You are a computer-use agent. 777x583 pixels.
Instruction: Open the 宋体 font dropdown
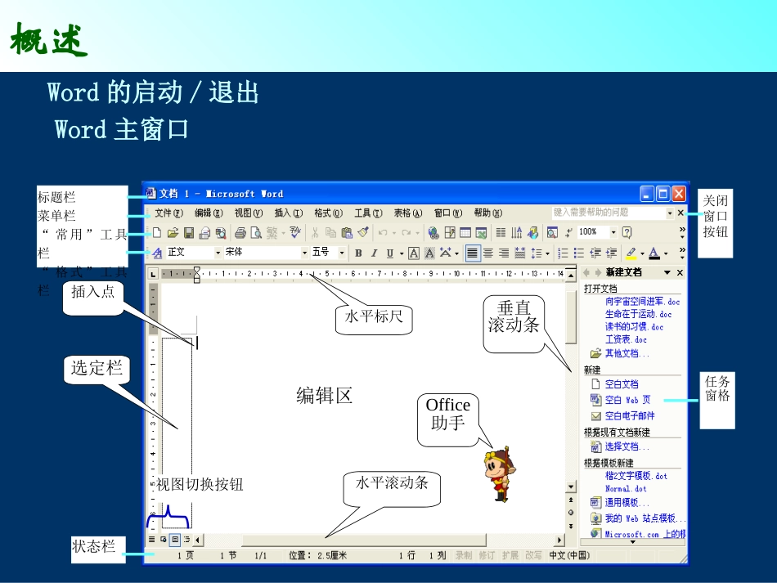click(x=304, y=253)
